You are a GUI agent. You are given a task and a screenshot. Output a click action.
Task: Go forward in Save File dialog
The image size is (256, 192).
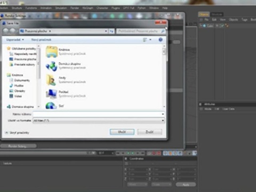[x=13, y=31]
